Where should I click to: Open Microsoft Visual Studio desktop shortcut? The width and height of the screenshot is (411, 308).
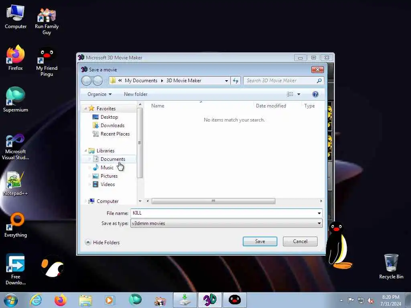[x=16, y=147]
